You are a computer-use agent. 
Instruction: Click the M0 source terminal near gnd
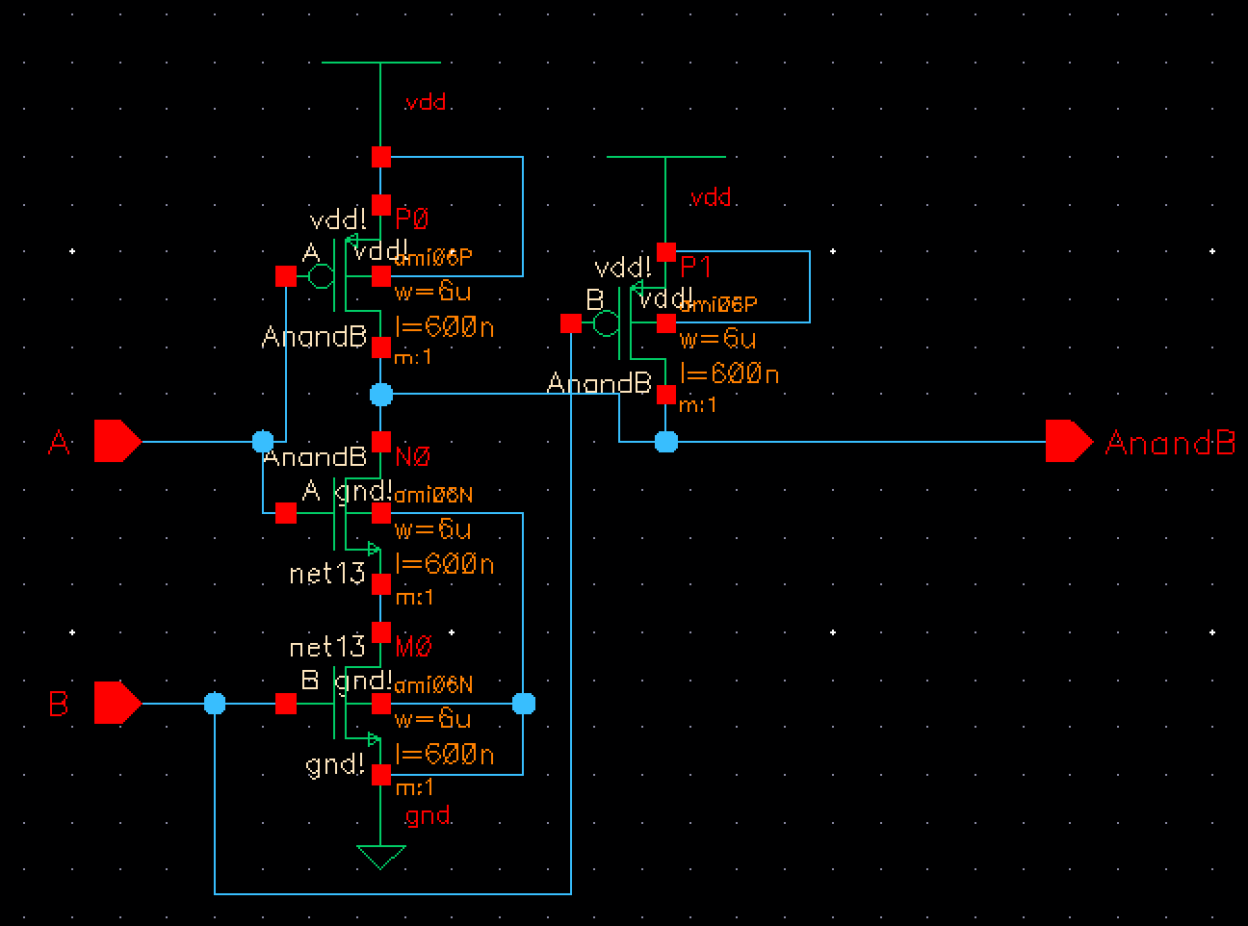(x=381, y=774)
